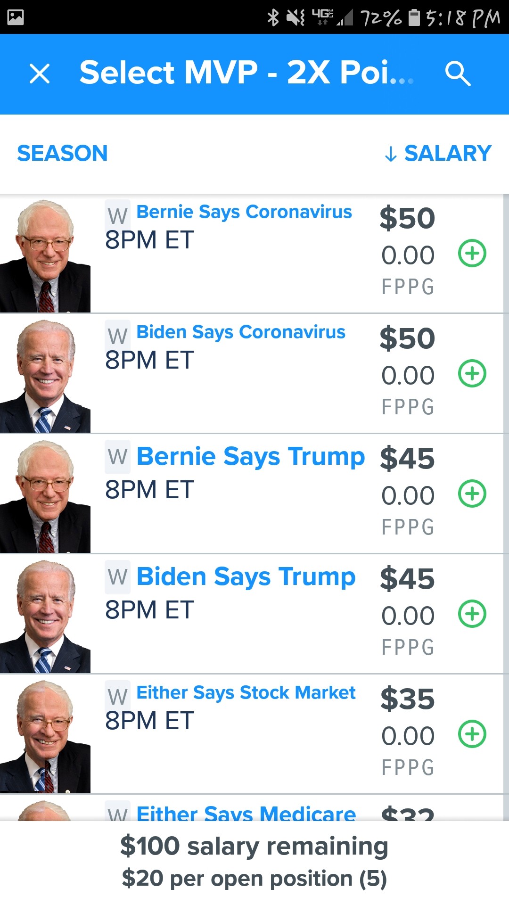Open Biden Says Trump player link

pos(246,576)
